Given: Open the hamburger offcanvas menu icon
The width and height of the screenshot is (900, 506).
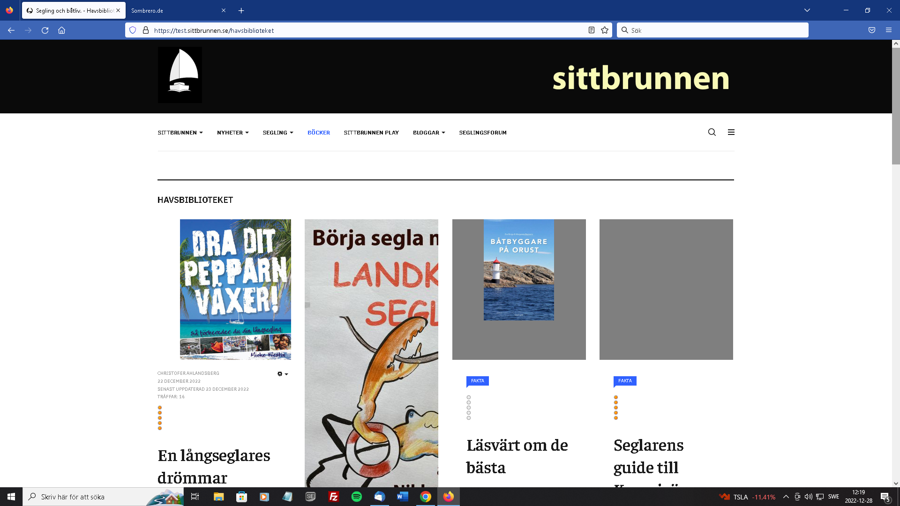Looking at the screenshot, I should [x=731, y=132].
